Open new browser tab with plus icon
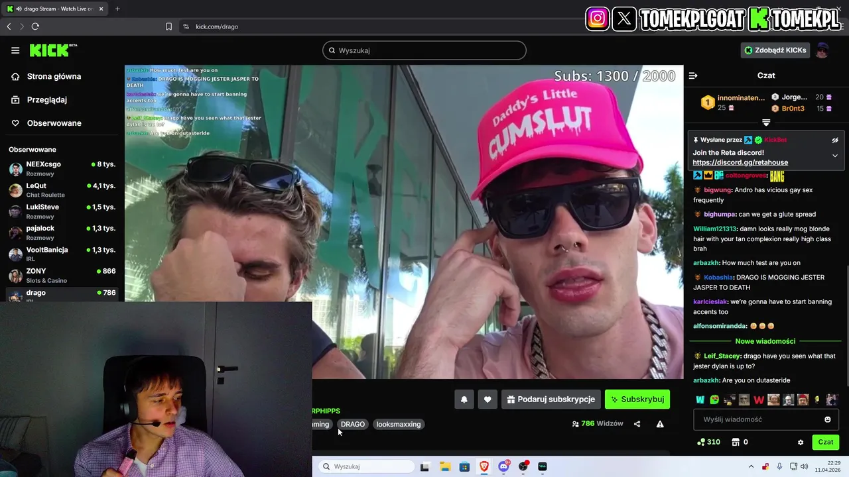The height and width of the screenshot is (477, 849). click(117, 9)
